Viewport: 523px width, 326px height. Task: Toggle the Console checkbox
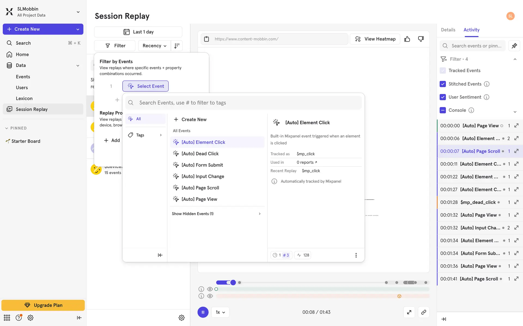click(443, 110)
